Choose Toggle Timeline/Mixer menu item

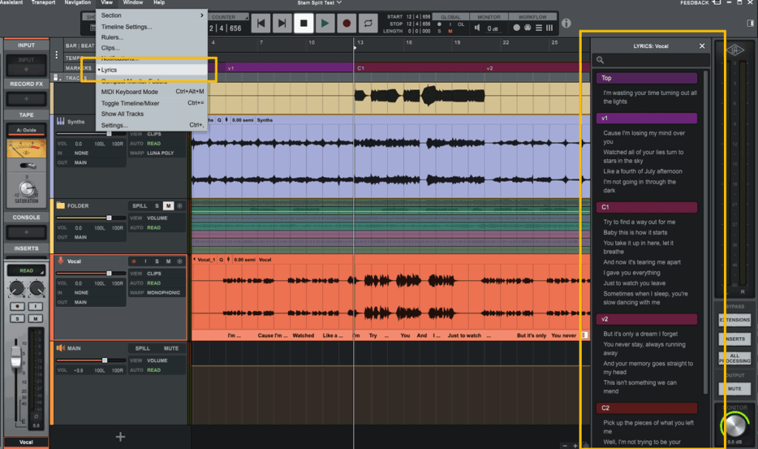152,103
